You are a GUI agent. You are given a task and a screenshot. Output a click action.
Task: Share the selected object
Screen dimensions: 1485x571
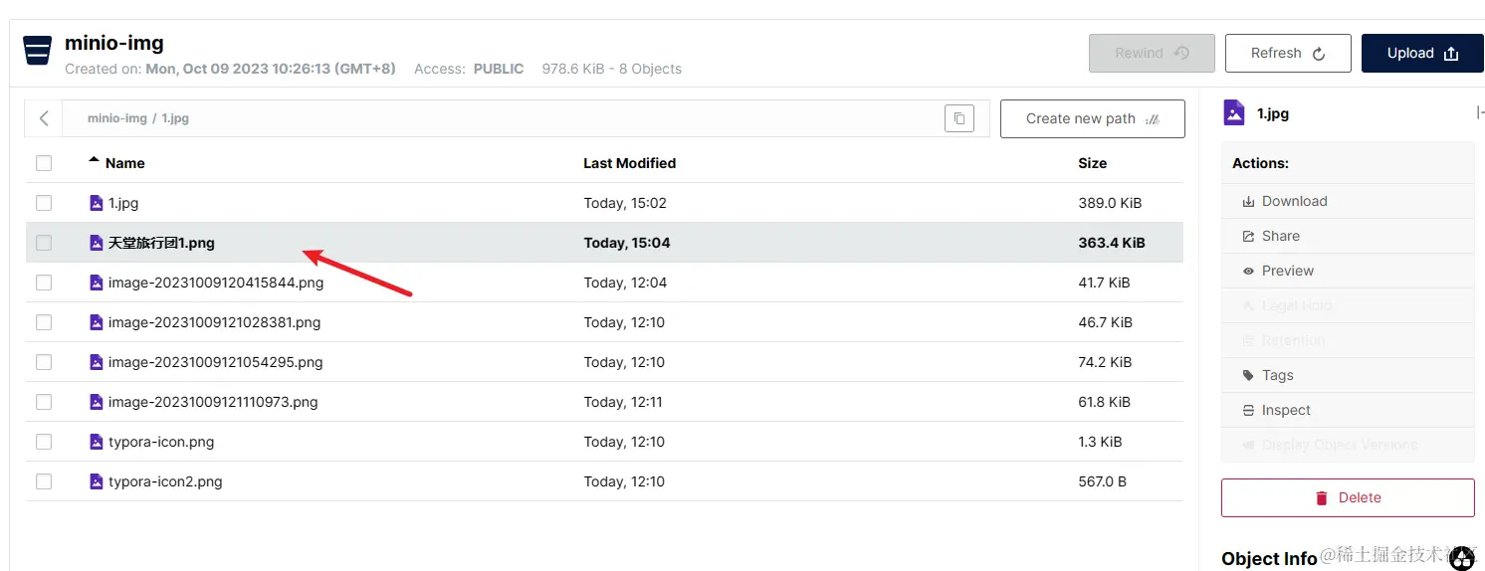coord(1348,236)
